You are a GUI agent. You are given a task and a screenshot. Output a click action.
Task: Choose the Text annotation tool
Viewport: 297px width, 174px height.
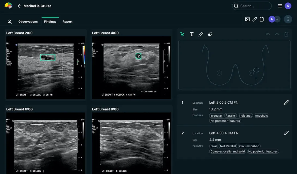(x=192, y=34)
